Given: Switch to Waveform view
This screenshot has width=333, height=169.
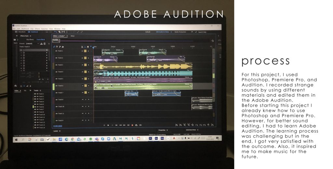Looking at the screenshot, I should tap(21, 32).
